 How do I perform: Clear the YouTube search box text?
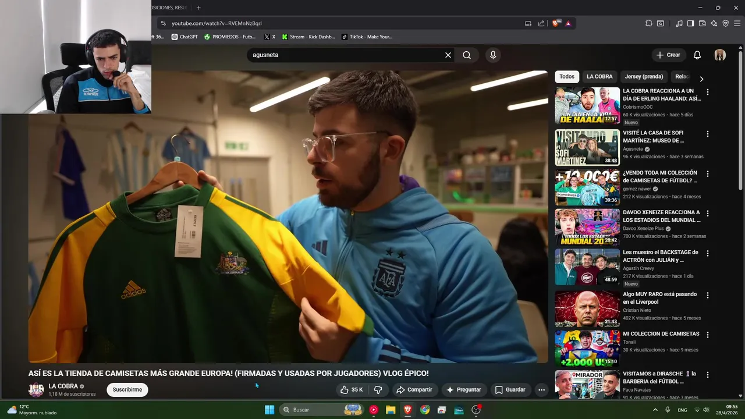tap(448, 55)
